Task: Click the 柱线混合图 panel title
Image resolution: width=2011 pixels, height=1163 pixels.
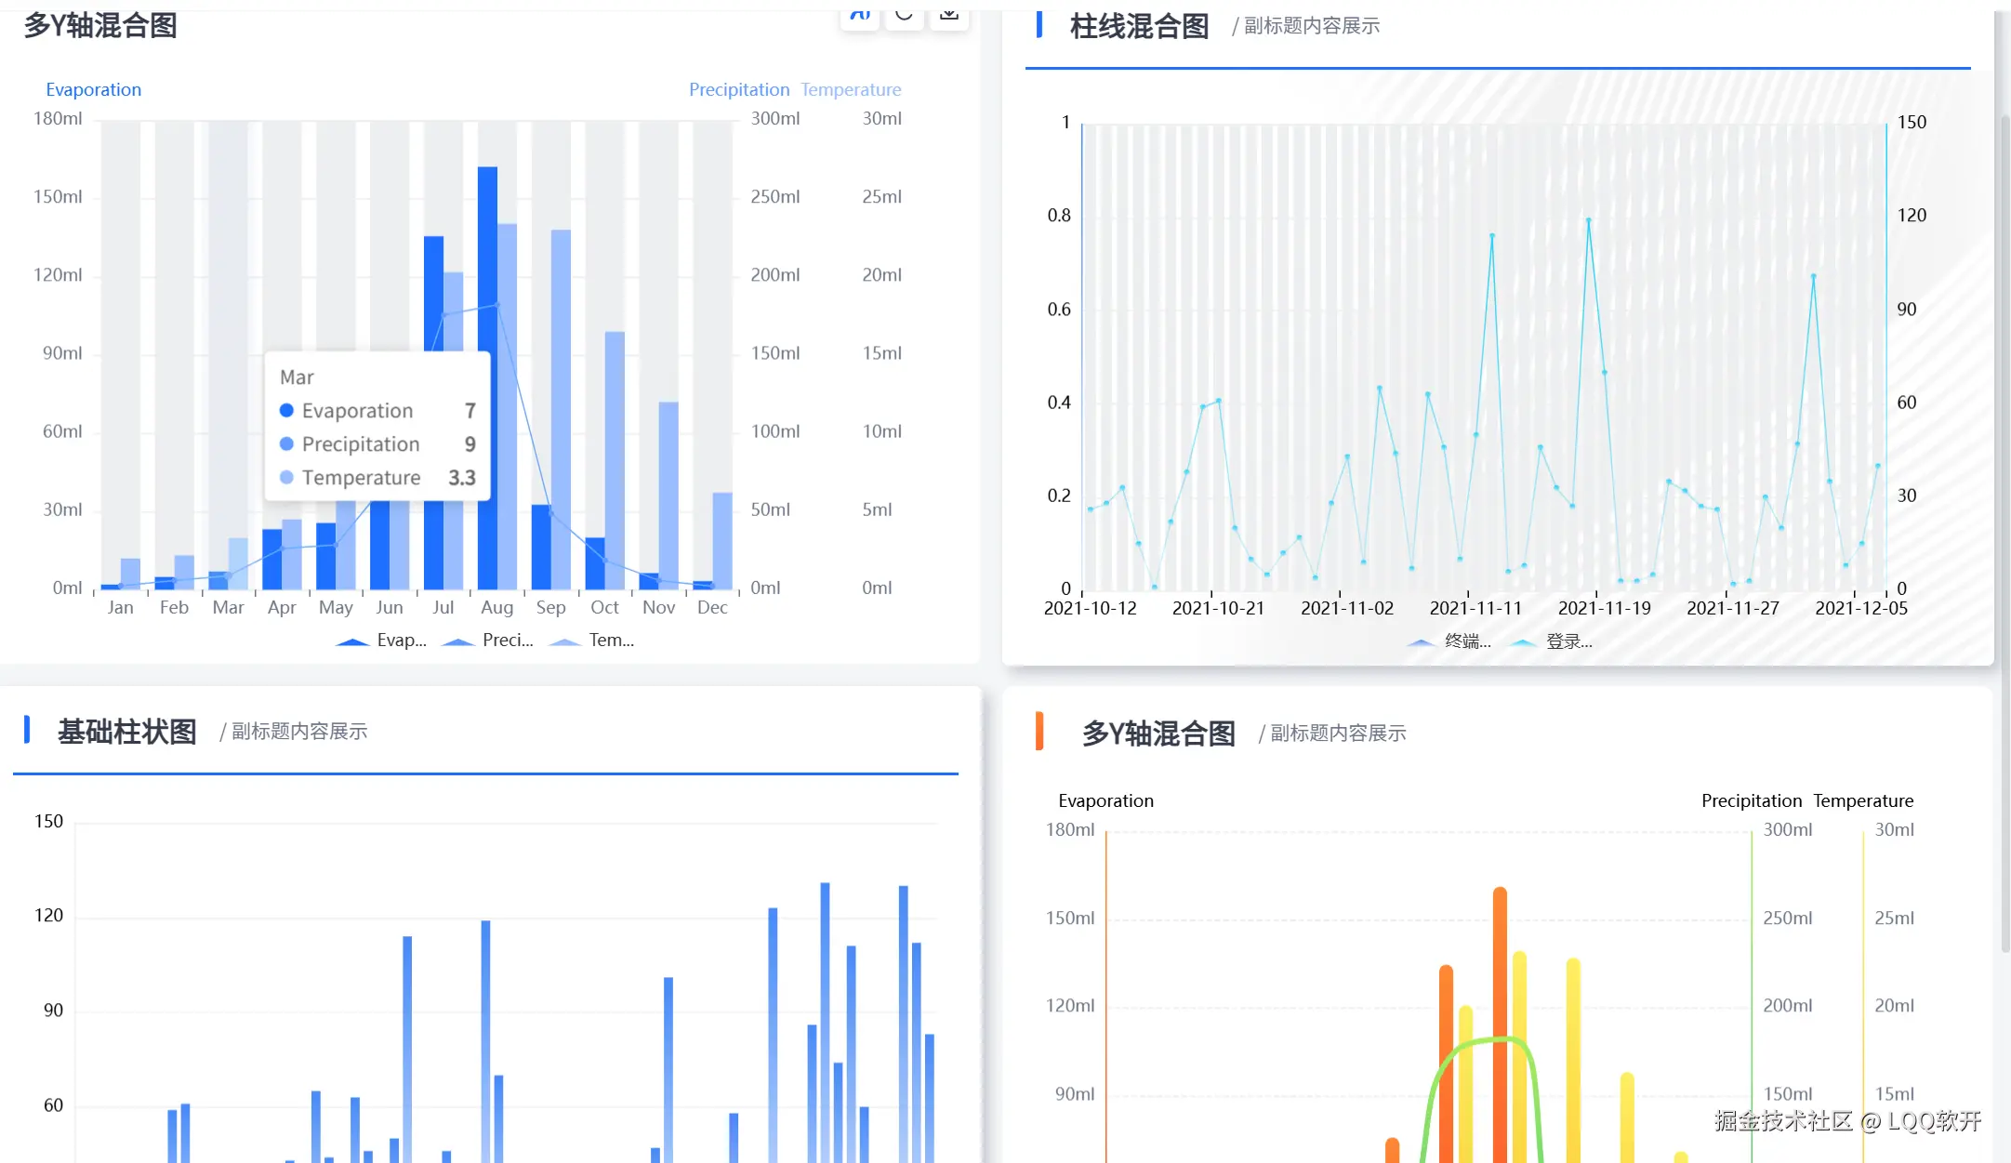Action: point(1139,26)
